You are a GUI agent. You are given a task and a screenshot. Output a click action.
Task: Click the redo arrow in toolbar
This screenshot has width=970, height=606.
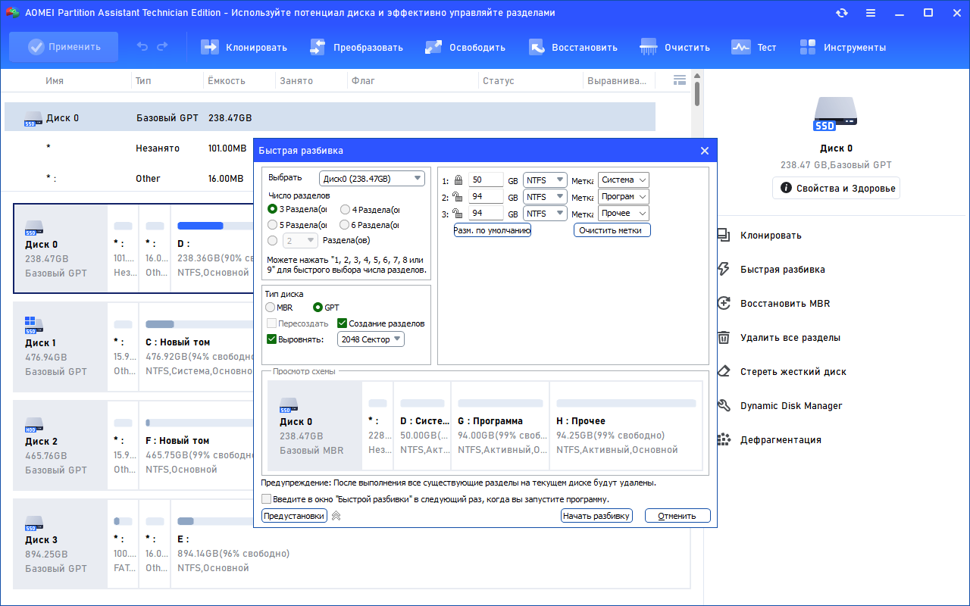coord(162,47)
